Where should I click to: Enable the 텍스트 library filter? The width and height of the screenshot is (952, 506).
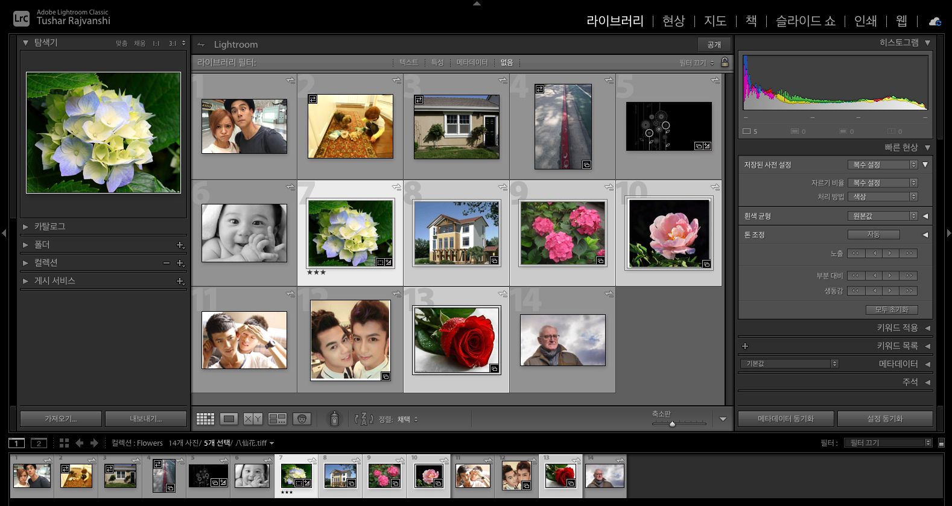coord(408,63)
